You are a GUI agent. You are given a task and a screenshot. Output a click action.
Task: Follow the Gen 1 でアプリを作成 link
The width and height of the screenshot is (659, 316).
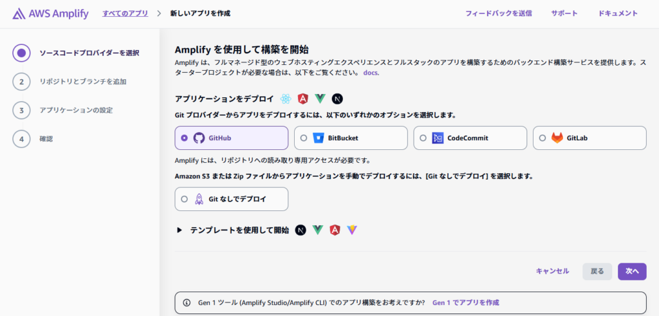465,302
